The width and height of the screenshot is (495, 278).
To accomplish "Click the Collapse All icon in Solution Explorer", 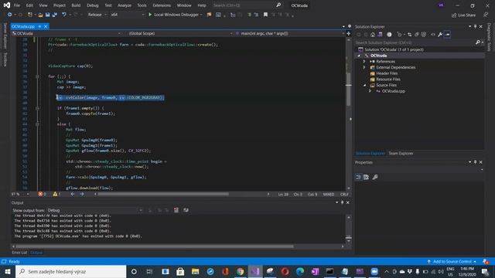I will pyautogui.click(x=416, y=34).
